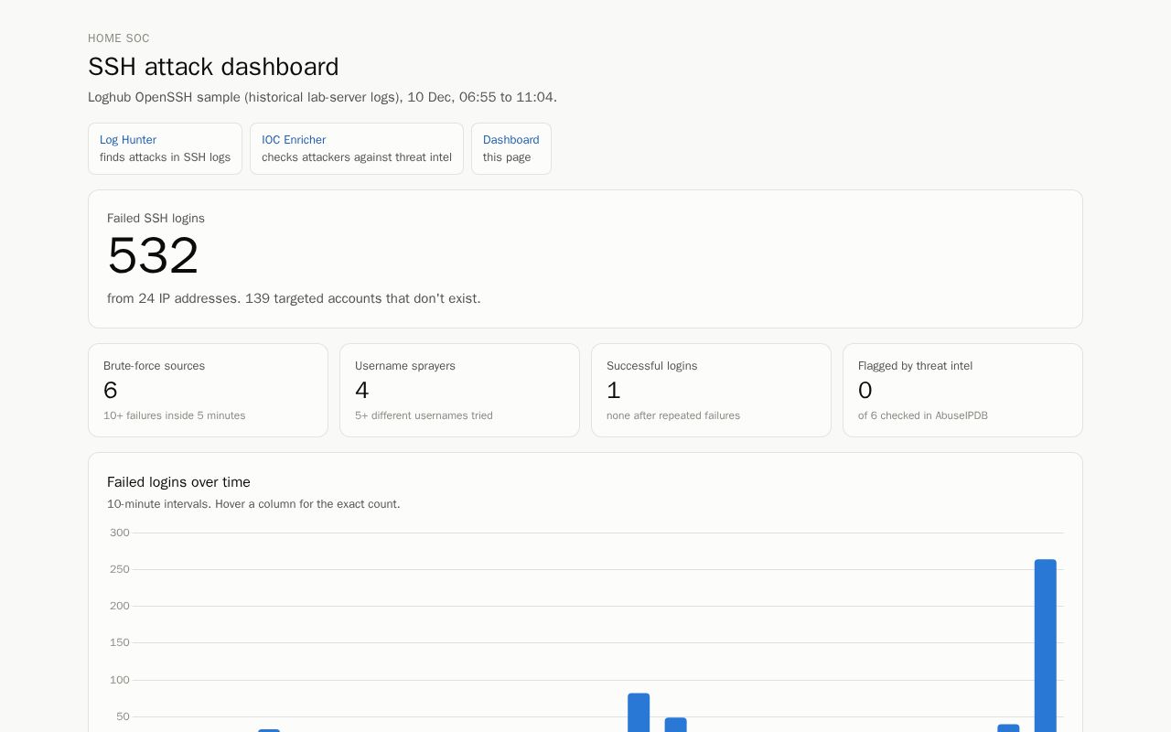Select '10+ failures inside 5 minutes' text
The height and width of the screenshot is (732, 1171).
pos(174,415)
